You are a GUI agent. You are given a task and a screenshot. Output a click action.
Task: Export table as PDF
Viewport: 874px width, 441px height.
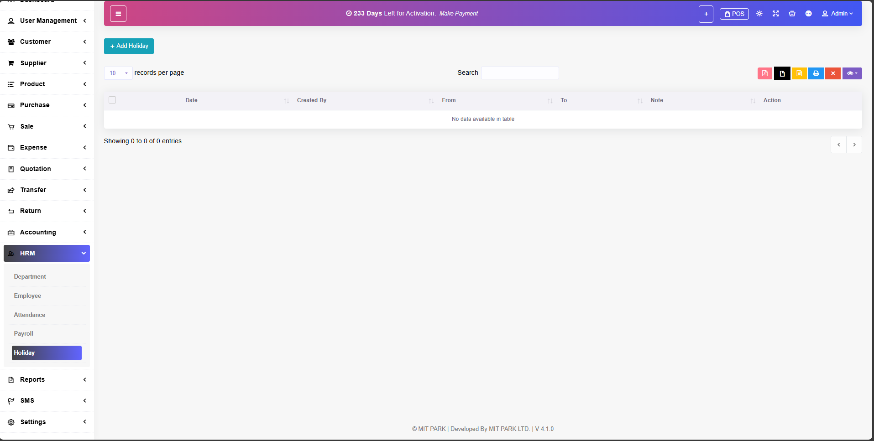[x=764, y=73]
